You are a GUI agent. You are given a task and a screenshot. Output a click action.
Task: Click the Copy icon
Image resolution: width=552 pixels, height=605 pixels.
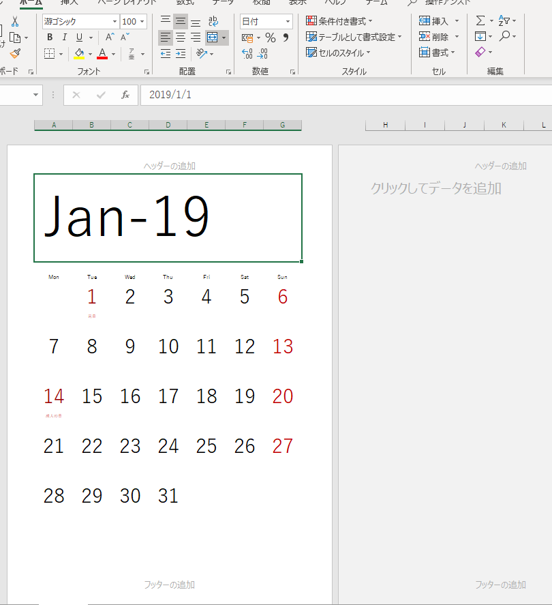point(14,38)
